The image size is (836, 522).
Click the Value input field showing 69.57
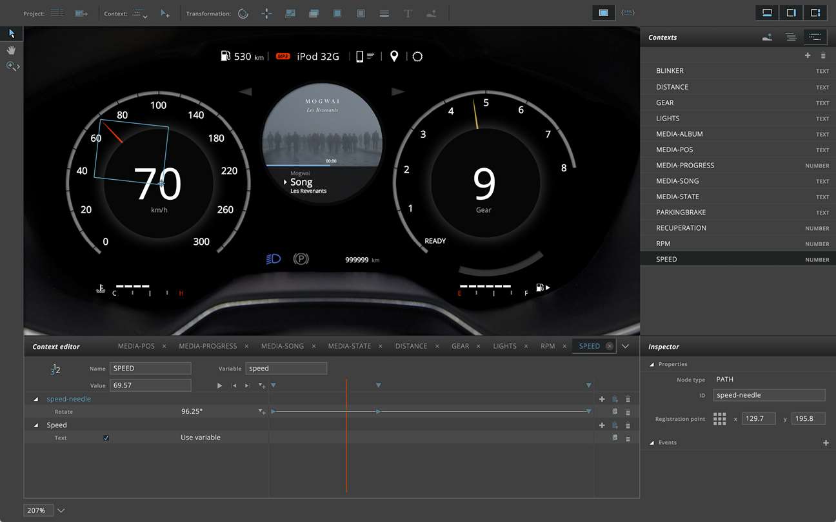[150, 385]
